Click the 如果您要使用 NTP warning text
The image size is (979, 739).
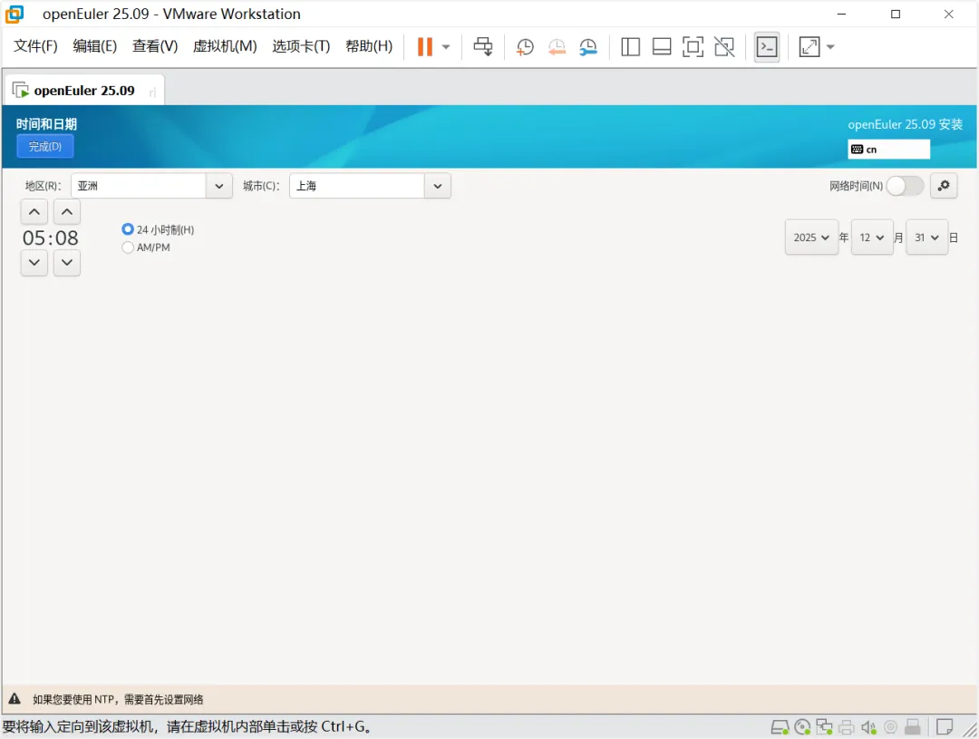pos(118,700)
